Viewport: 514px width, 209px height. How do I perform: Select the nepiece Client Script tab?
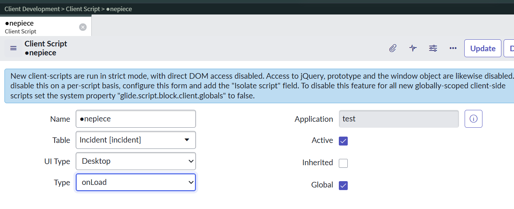[37, 27]
